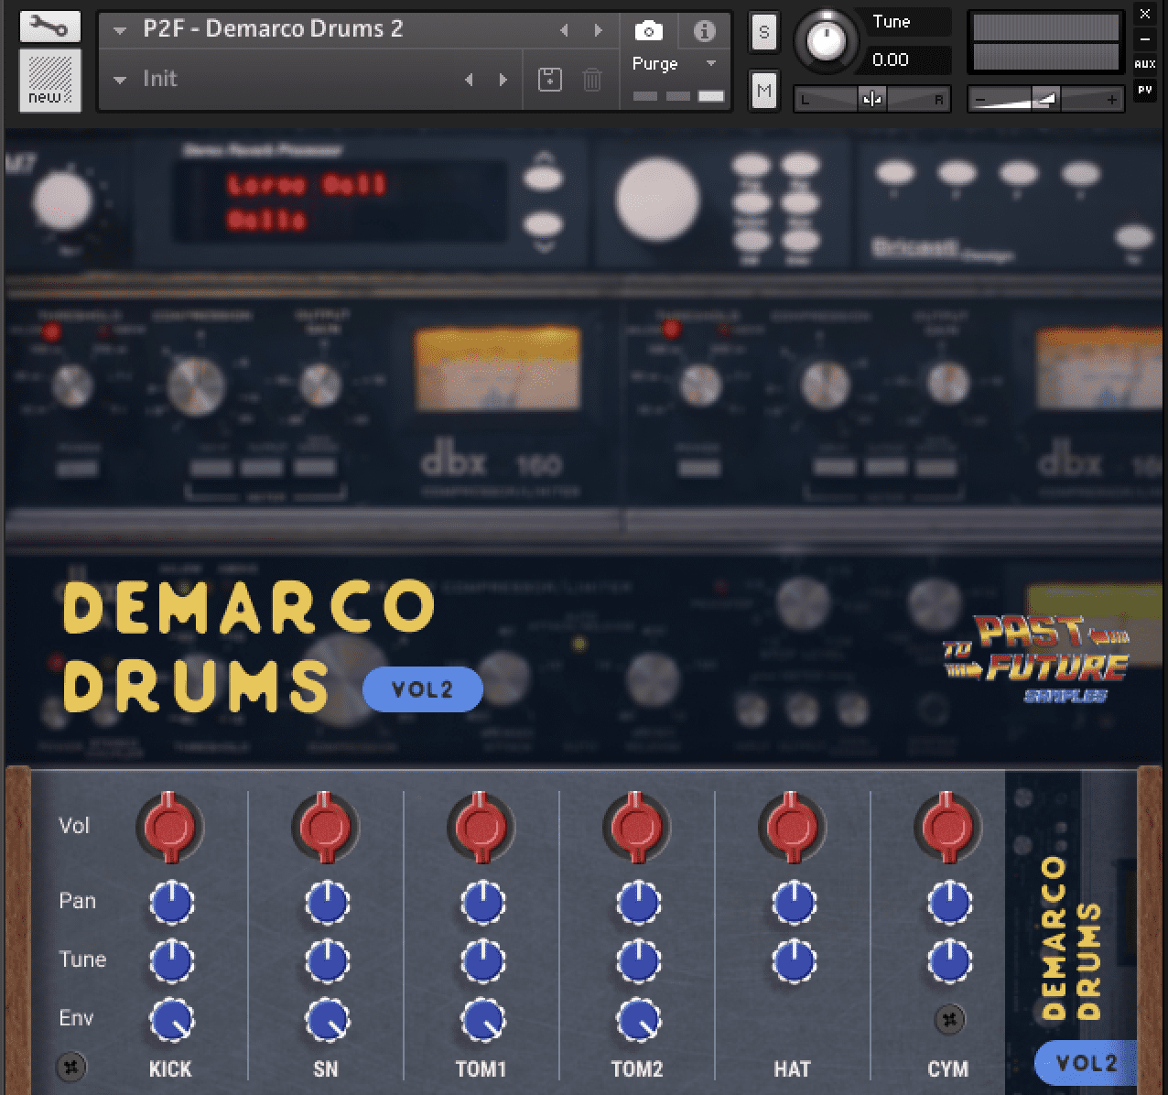This screenshot has width=1168, height=1095.
Task: Click the SN Tune knob
Action: click(x=327, y=960)
